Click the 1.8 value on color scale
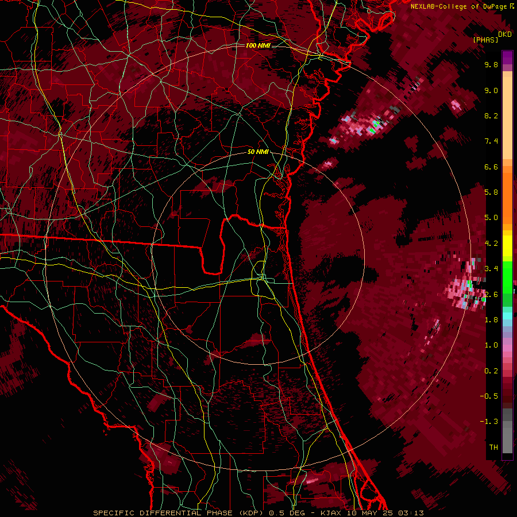The height and width of the screenshot is (517, 517). tap(491, 320)
